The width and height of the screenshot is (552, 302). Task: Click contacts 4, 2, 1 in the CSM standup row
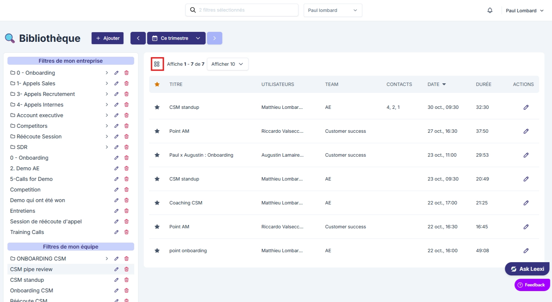pyautogui.click(x=393, y=107)
